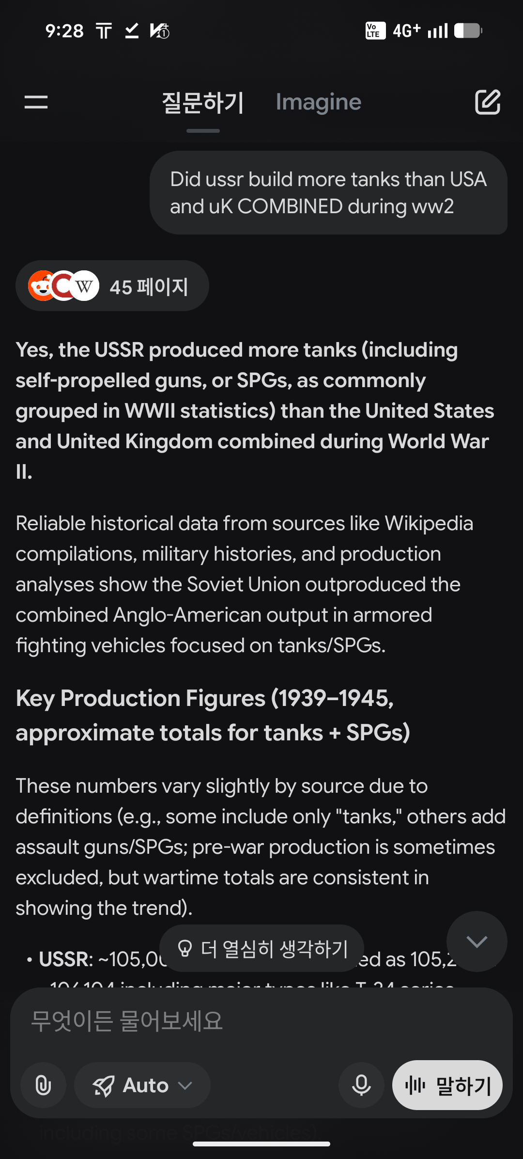Tap the user question message bubble
523x1159 pixels.
[x=328, y=193]
